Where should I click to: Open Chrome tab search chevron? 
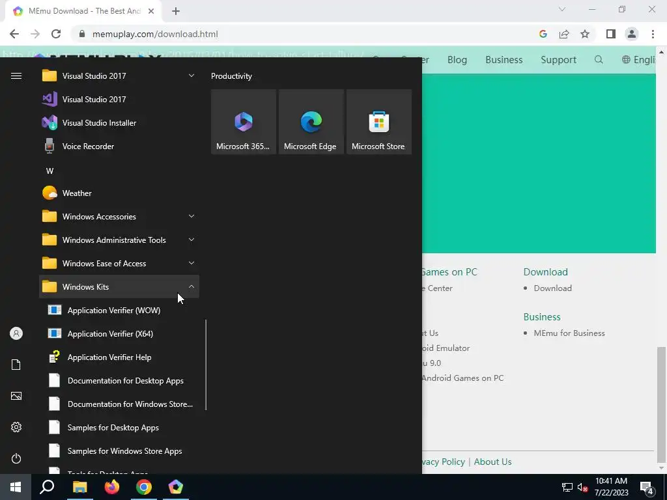tap(562, 9)
